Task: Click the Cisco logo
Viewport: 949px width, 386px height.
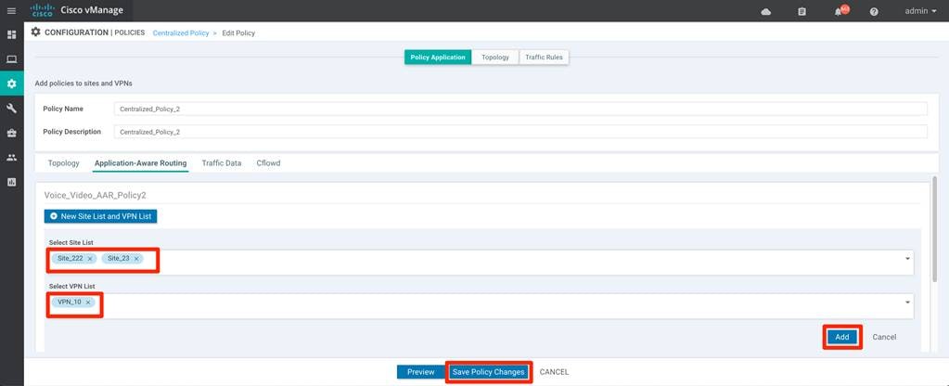Action: click(x=43, y=10)
